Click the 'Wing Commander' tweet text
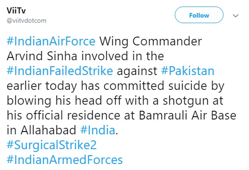The image size is (249, 170). 151,42
